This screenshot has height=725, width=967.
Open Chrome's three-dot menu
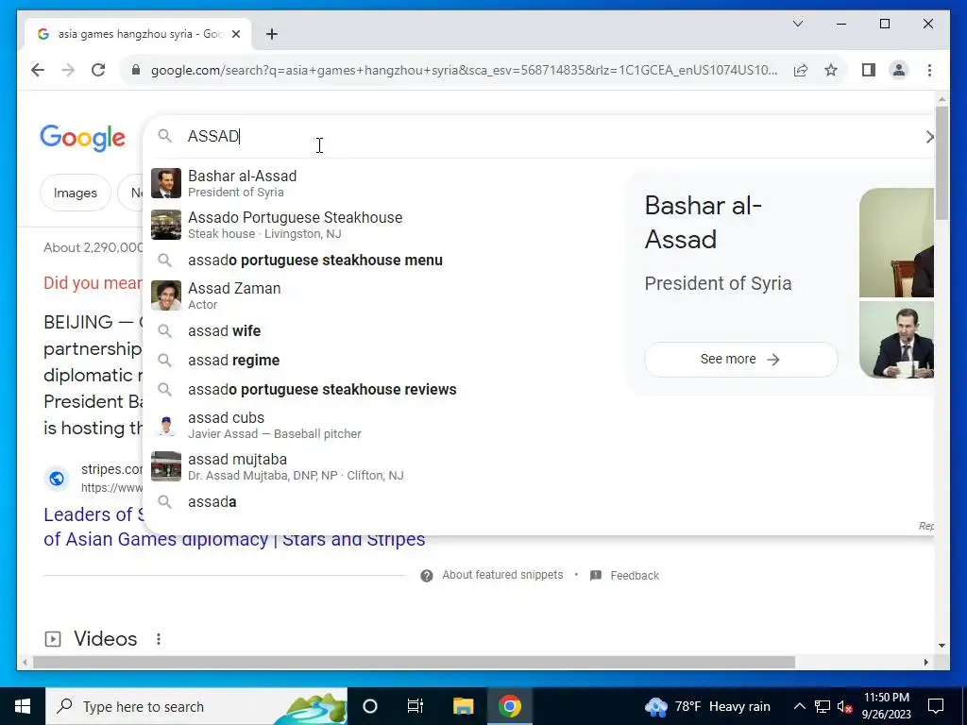click(x=929, y=70)
